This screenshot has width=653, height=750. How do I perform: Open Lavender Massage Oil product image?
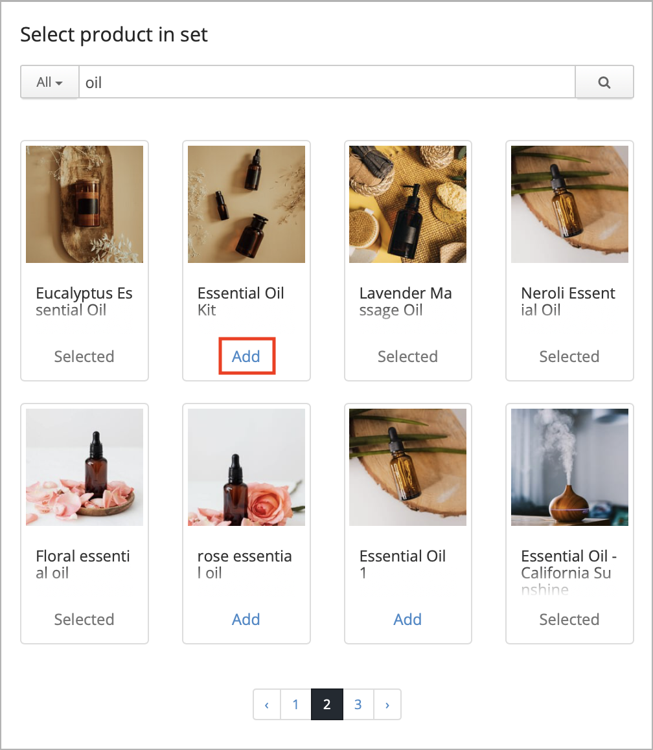tap(407, 204)
